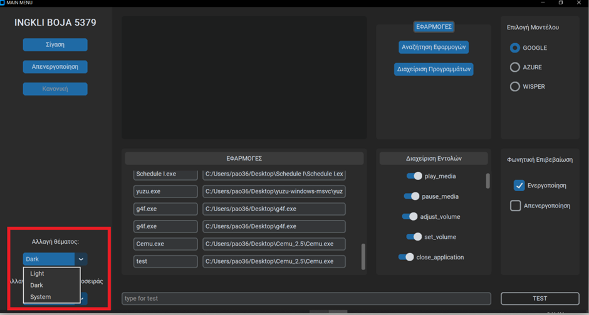Image resolution: width=589 pixels, height=315 pixels.
Task: Maximize the MAIN MENU window
Action: pos(561,2)
